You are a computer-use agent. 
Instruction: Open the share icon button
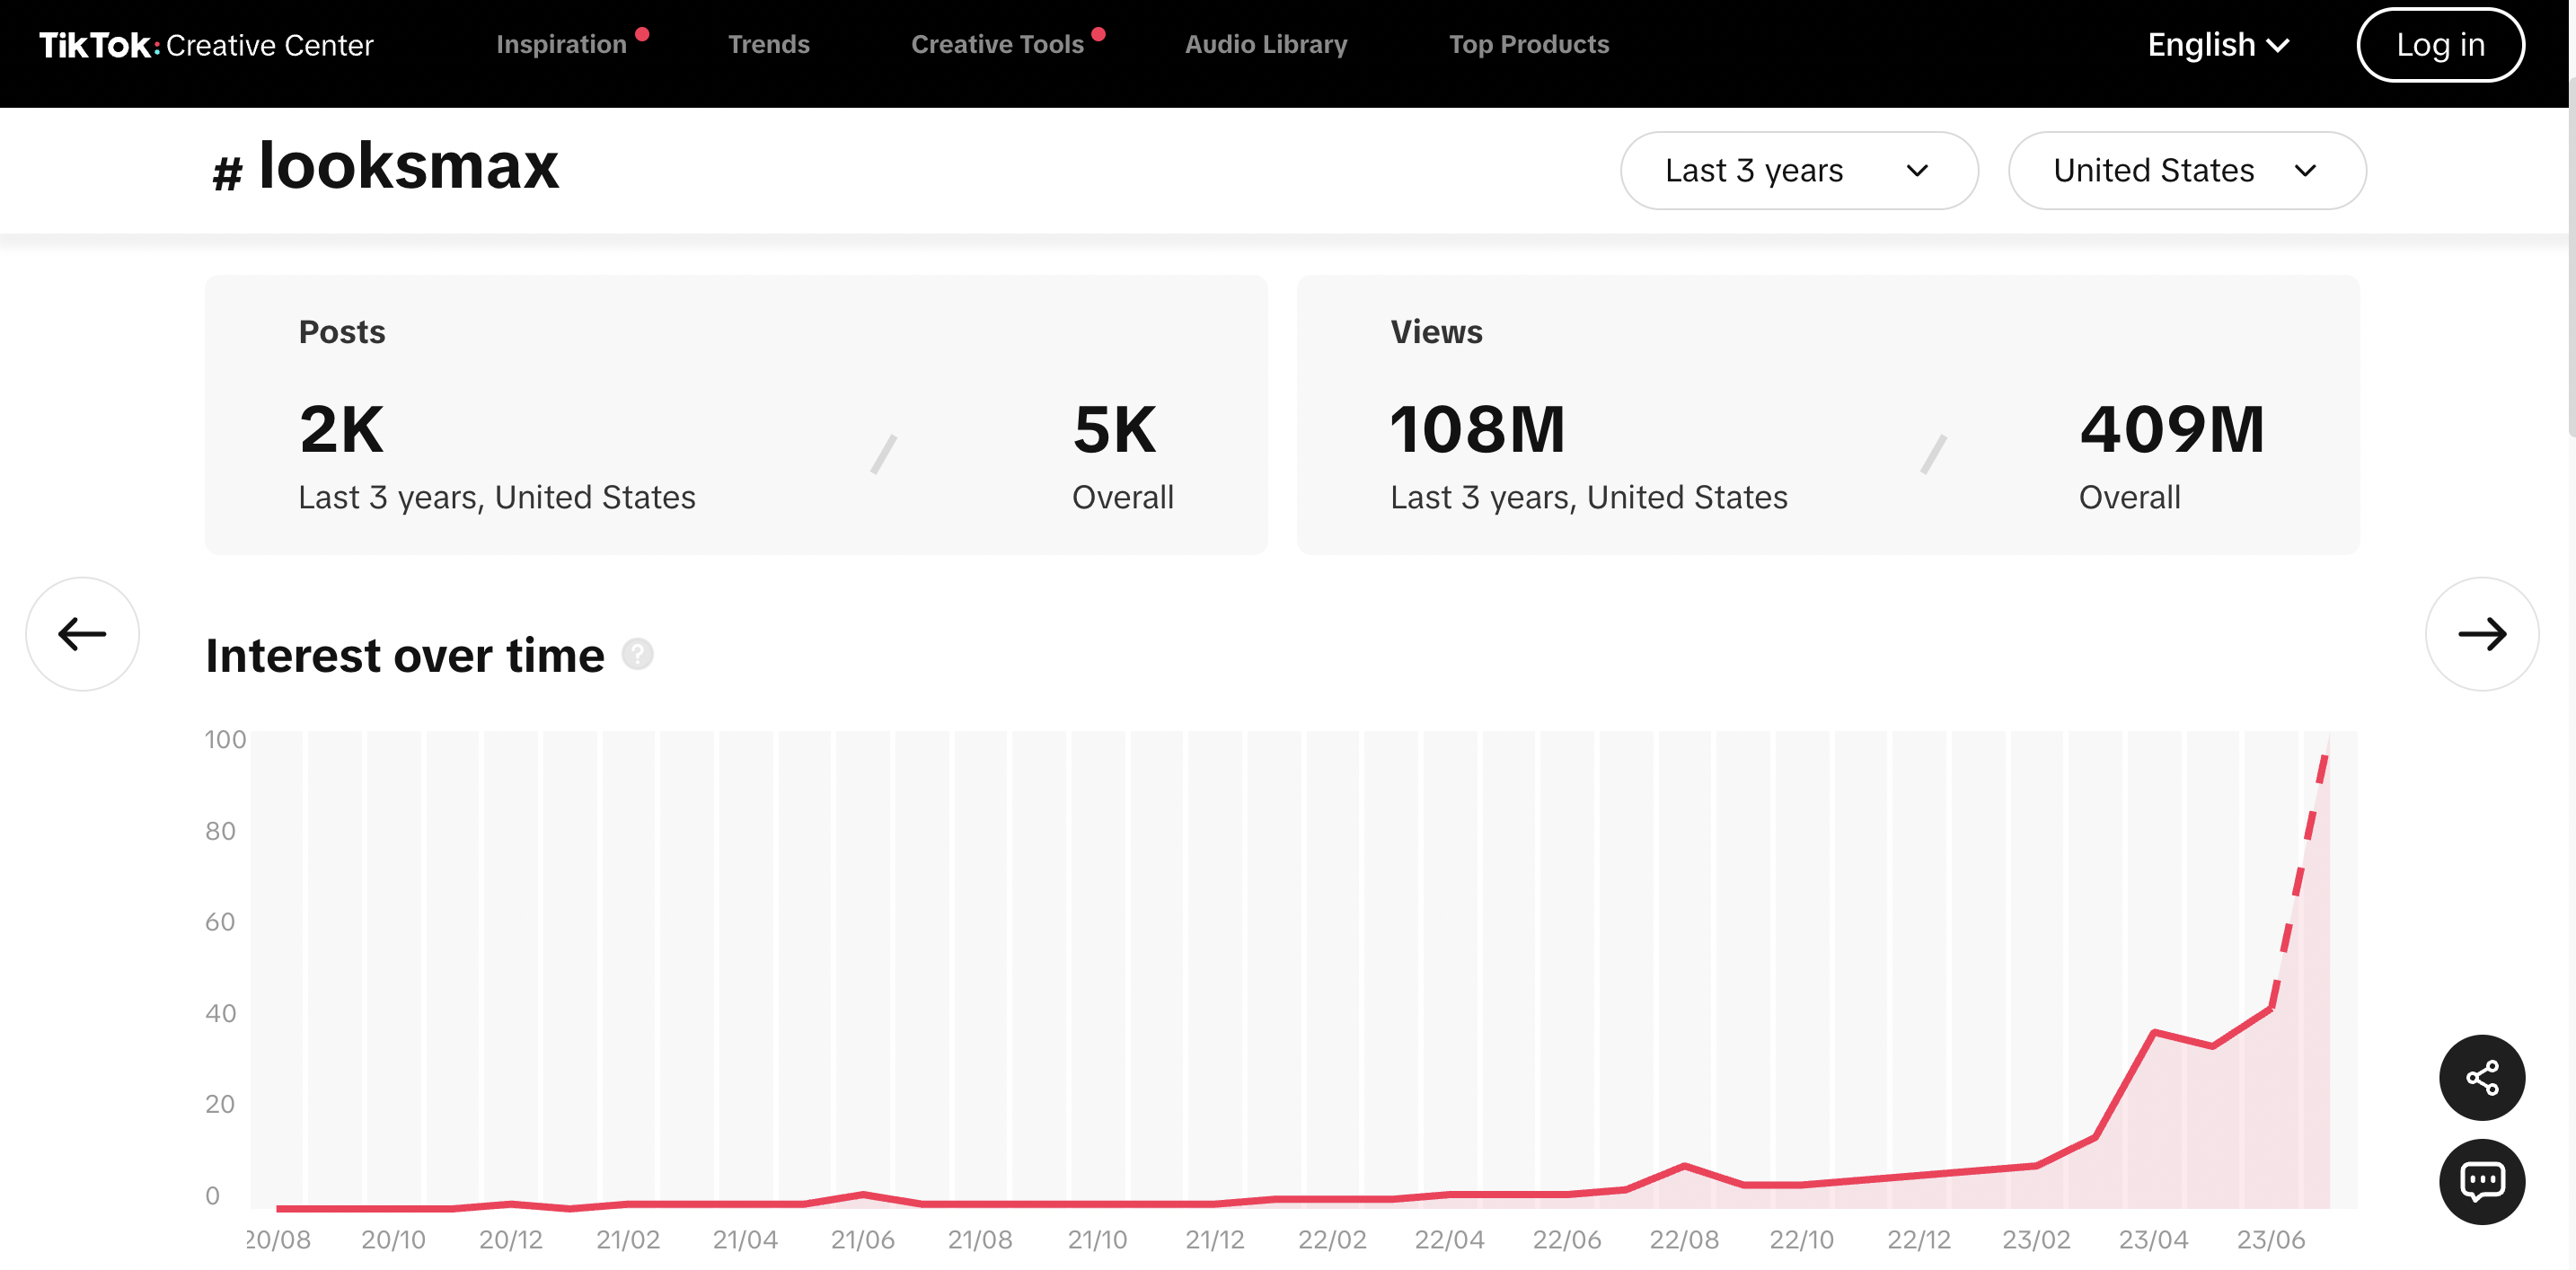point(2481,1077)
